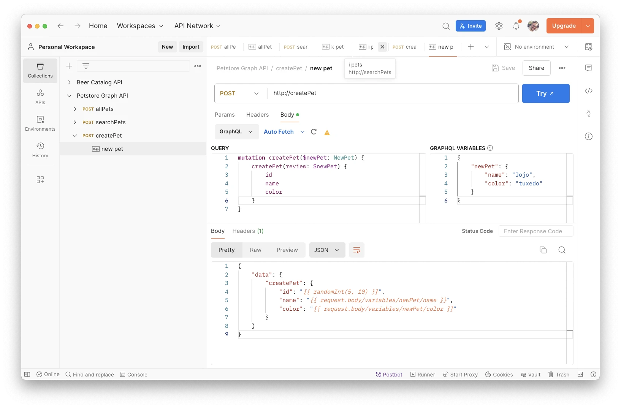
Task: Refresh the GraphQL schema
Action: [x=314, y=132]
